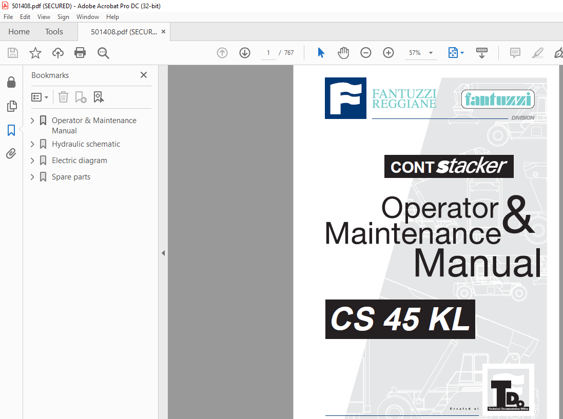This screenshot has height=419, width=563.
Task: Expand Electric diagram bookmark
Action: click(32, 161)
